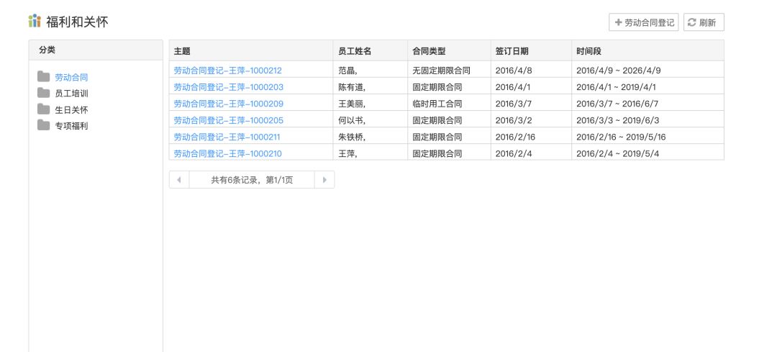777x352 pixels.
Task: Select 劳动合同 category
Action: (71, 77)
